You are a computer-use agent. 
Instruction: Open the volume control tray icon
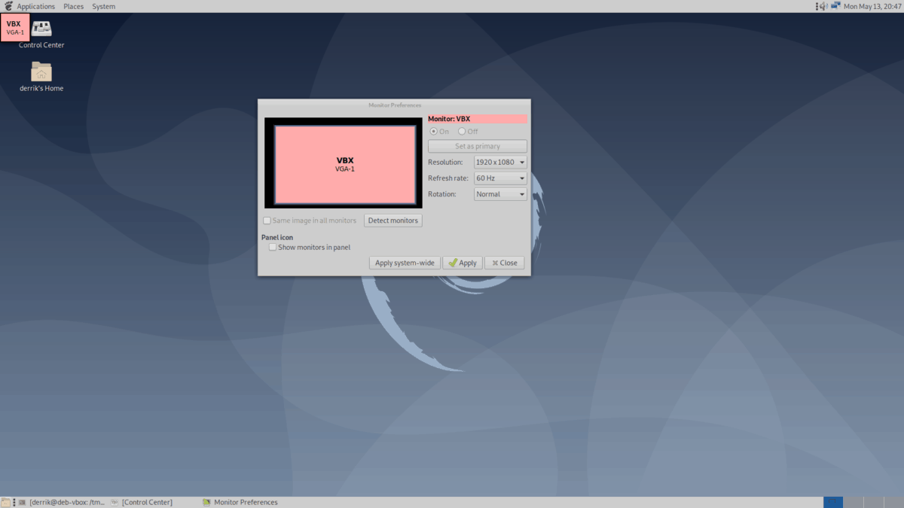(x=823, y=6)
